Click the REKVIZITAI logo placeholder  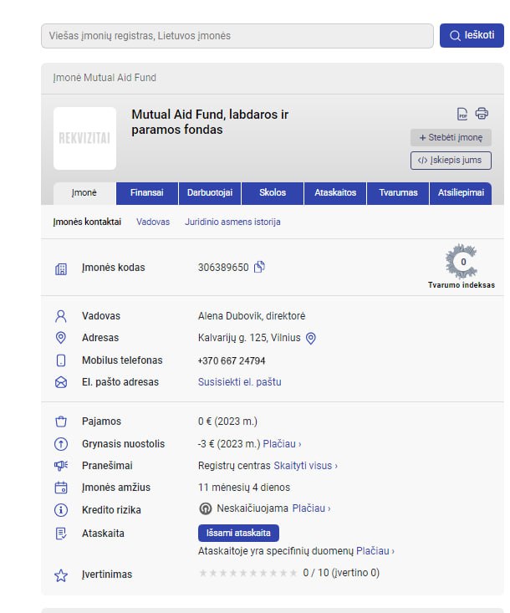(x=84, y=138)
